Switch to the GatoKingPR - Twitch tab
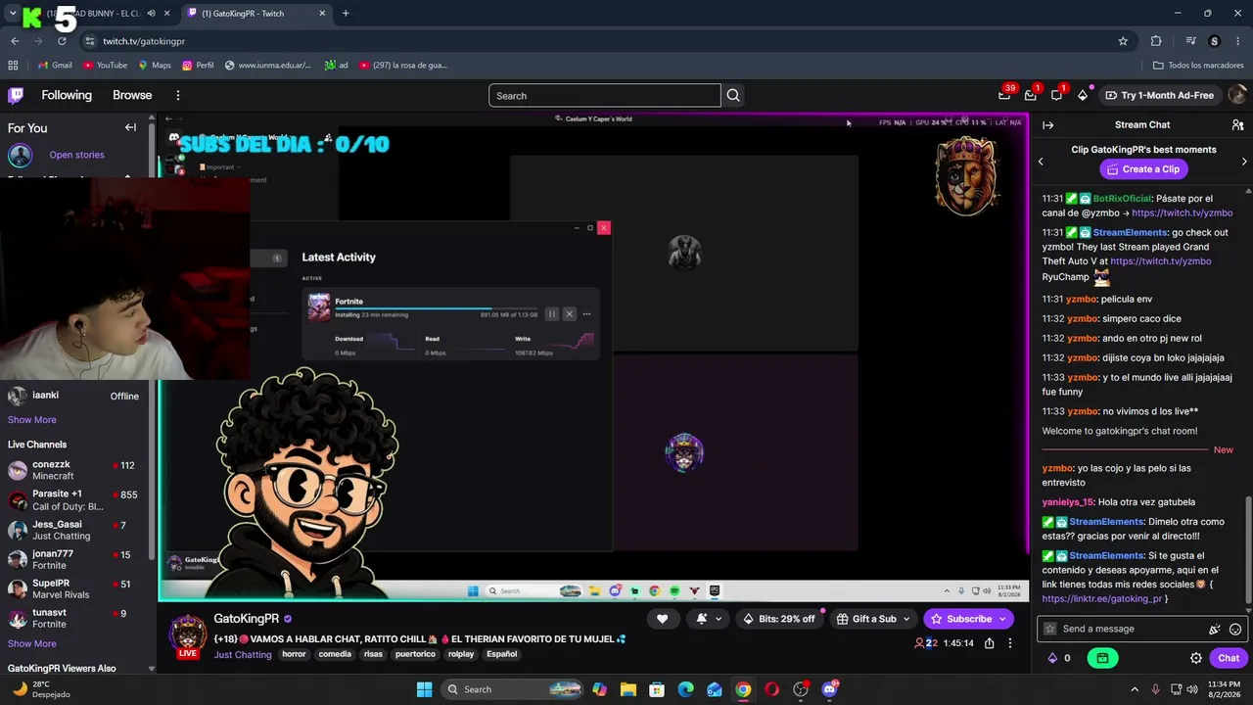1253x705 pixels. 256,13
